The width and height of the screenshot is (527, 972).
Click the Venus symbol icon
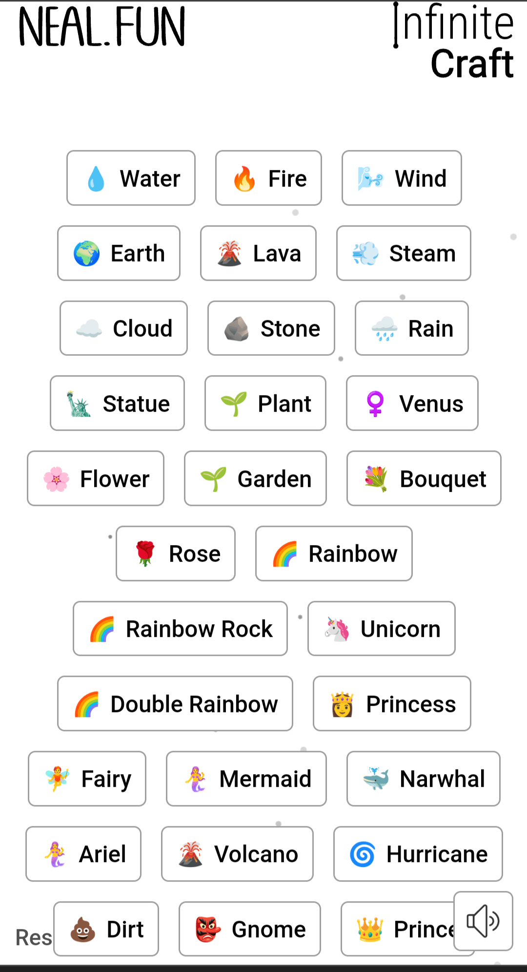(375, 403)
